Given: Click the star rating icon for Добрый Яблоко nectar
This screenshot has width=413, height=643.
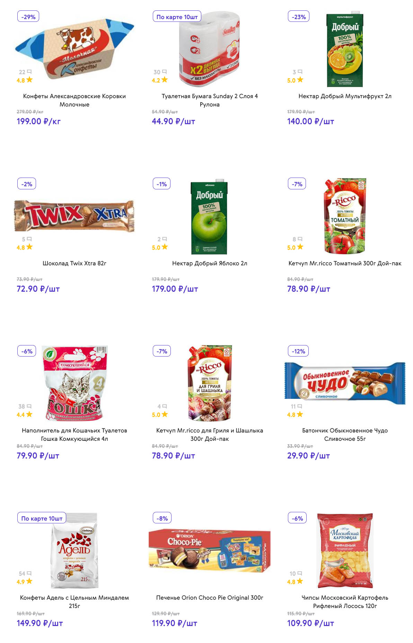Looking at the screenshot, I should click(165, 247).
